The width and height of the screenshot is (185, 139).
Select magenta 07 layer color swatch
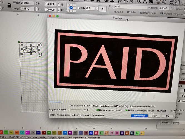point(27,133)
